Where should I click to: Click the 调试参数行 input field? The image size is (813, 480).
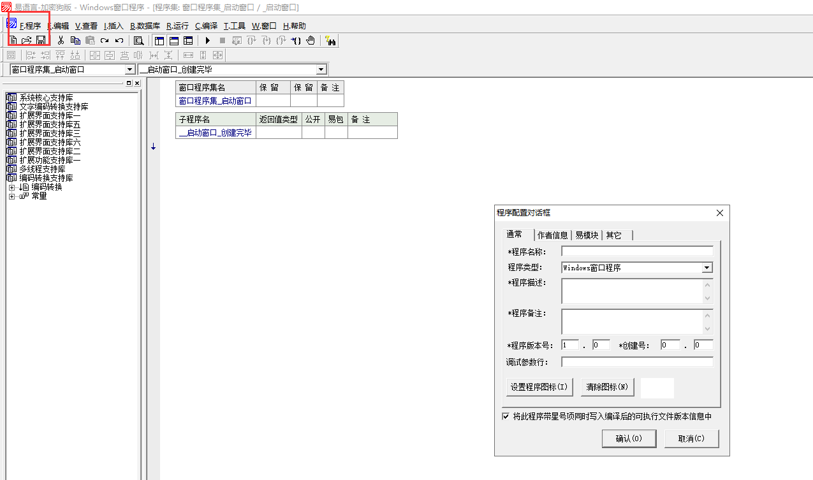[637, 362]
